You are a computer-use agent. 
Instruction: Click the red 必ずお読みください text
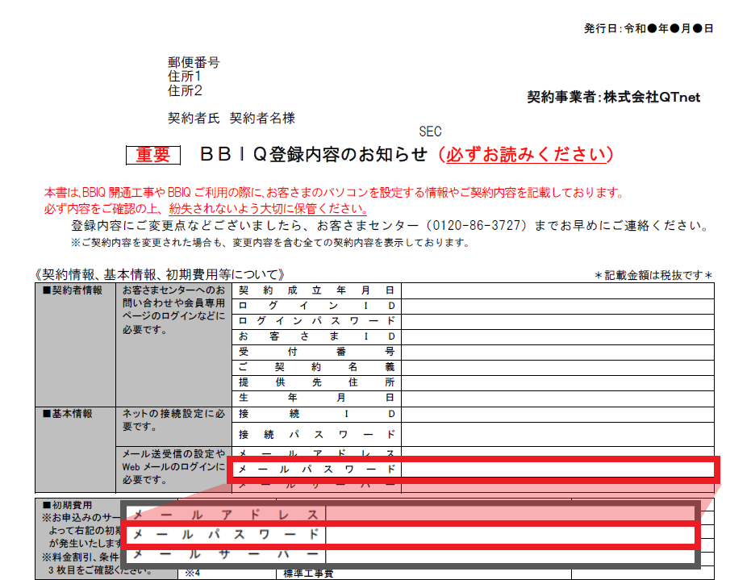[526, 155]
